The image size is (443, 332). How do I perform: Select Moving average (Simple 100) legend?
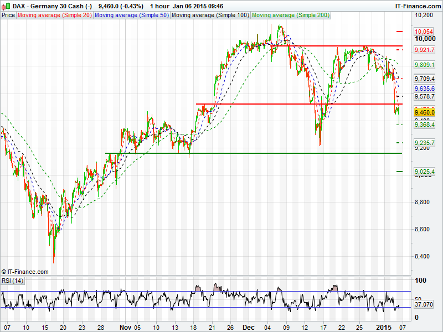210,15
